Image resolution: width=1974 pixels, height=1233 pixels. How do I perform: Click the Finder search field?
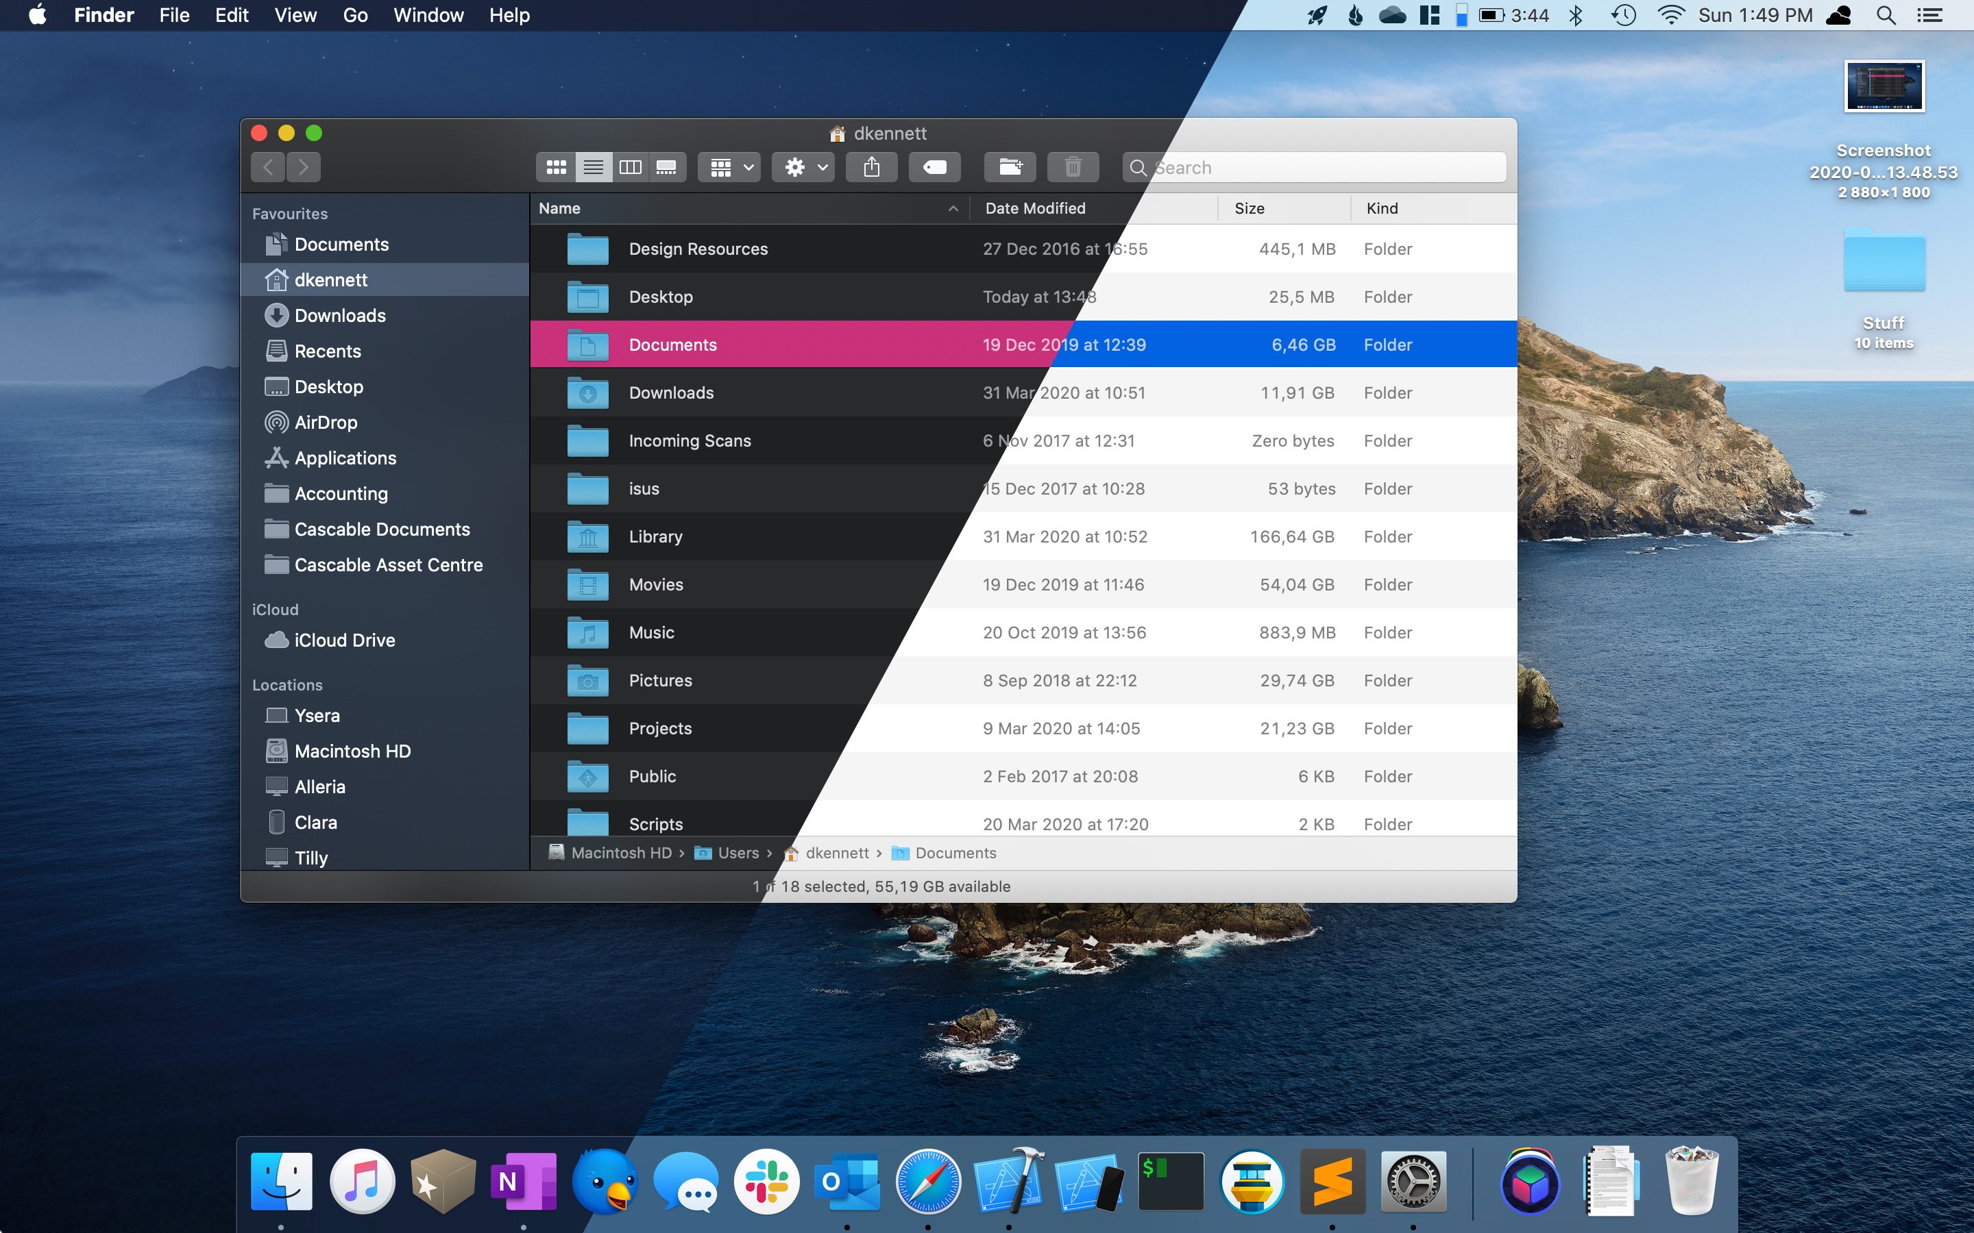tap(1321, 167)
